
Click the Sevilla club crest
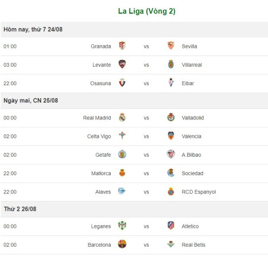pyautogui.click(x=171, y=46)
